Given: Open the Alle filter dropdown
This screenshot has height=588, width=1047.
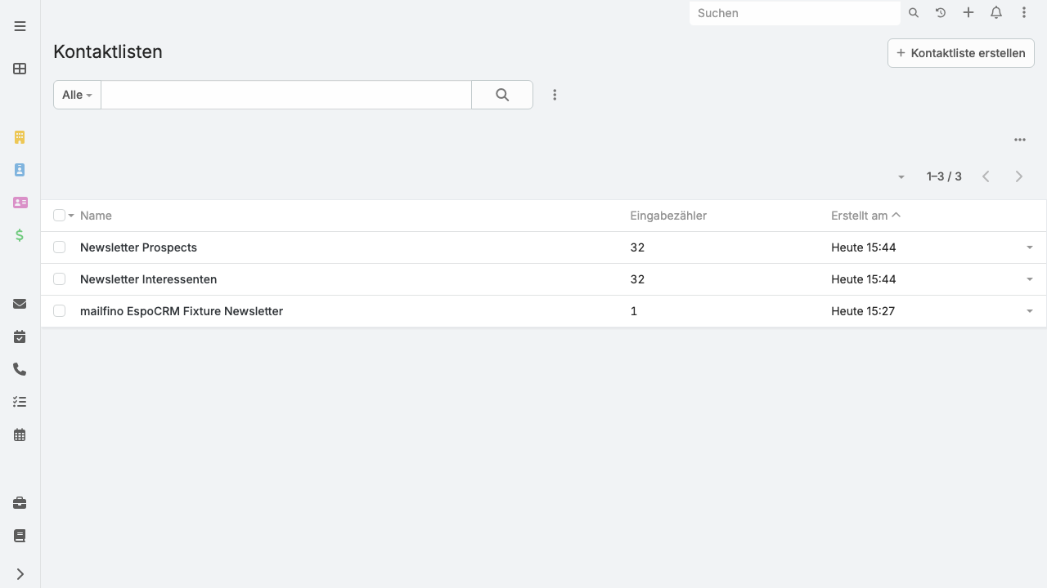Looking at the screenshot, I should pos(77,95).
